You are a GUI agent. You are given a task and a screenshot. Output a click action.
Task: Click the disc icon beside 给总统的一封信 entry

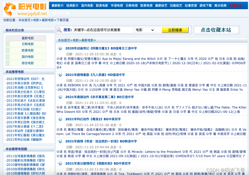(60, 142)
